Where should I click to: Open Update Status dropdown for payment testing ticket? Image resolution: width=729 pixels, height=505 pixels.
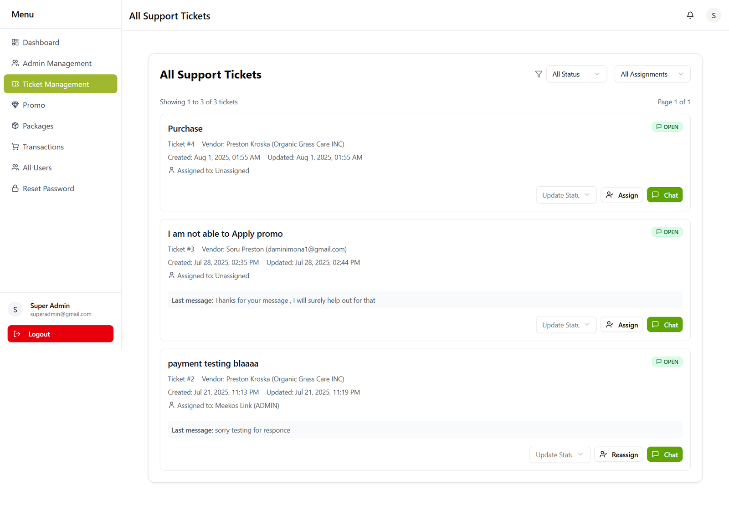560,455
